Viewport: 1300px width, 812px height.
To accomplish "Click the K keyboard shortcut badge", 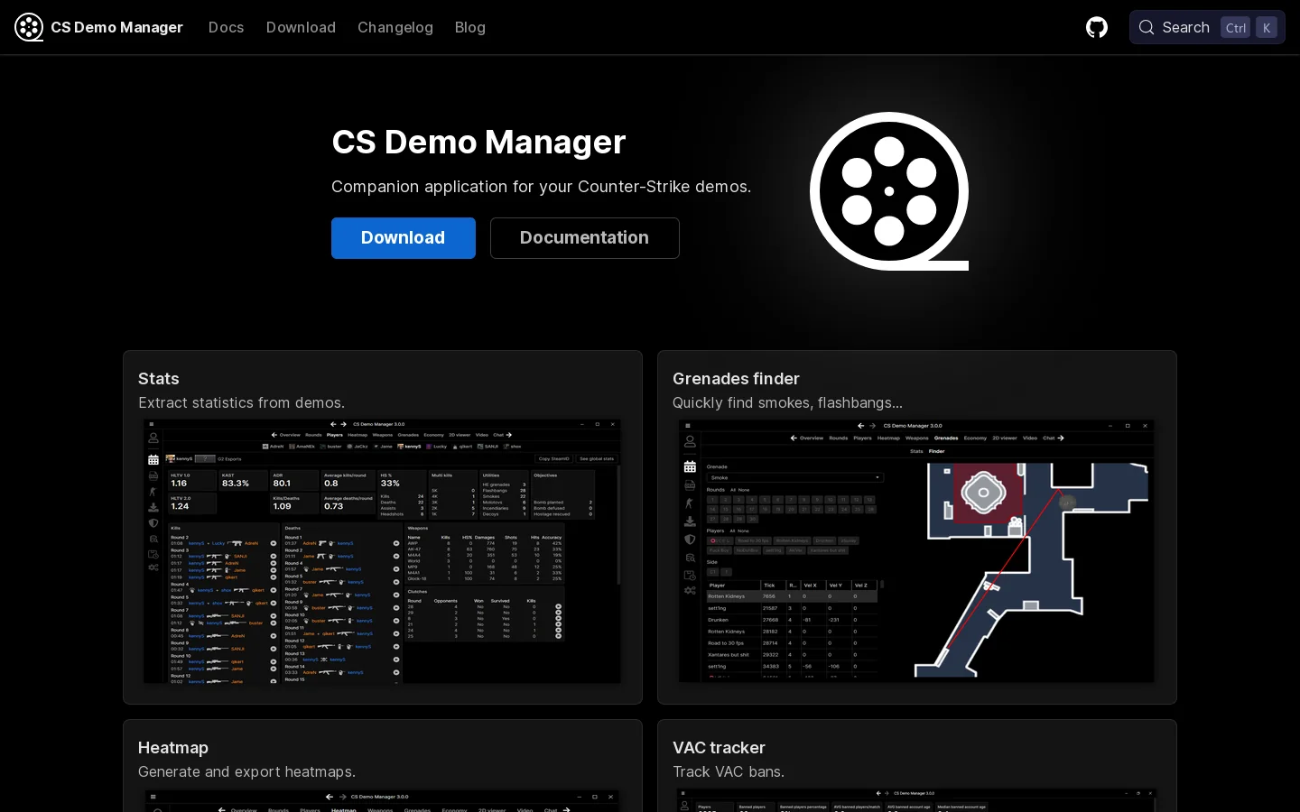I will (1267, 27).
